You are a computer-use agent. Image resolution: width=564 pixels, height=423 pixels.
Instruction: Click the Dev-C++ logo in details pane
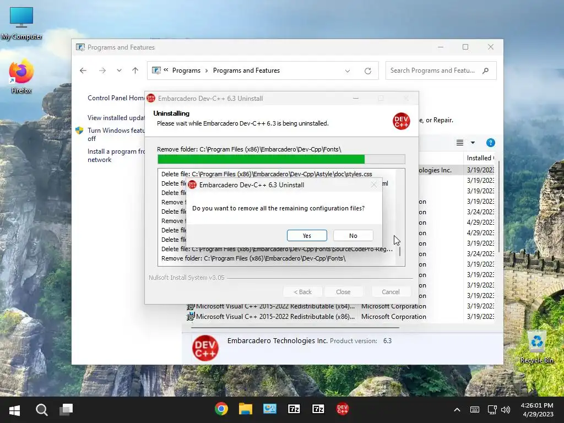point(205,348)
